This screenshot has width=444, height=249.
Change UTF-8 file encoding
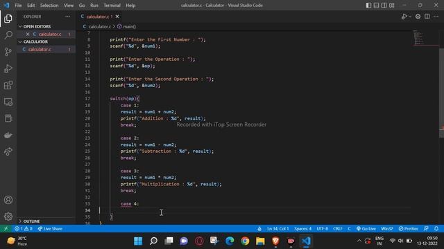point(322,229)
